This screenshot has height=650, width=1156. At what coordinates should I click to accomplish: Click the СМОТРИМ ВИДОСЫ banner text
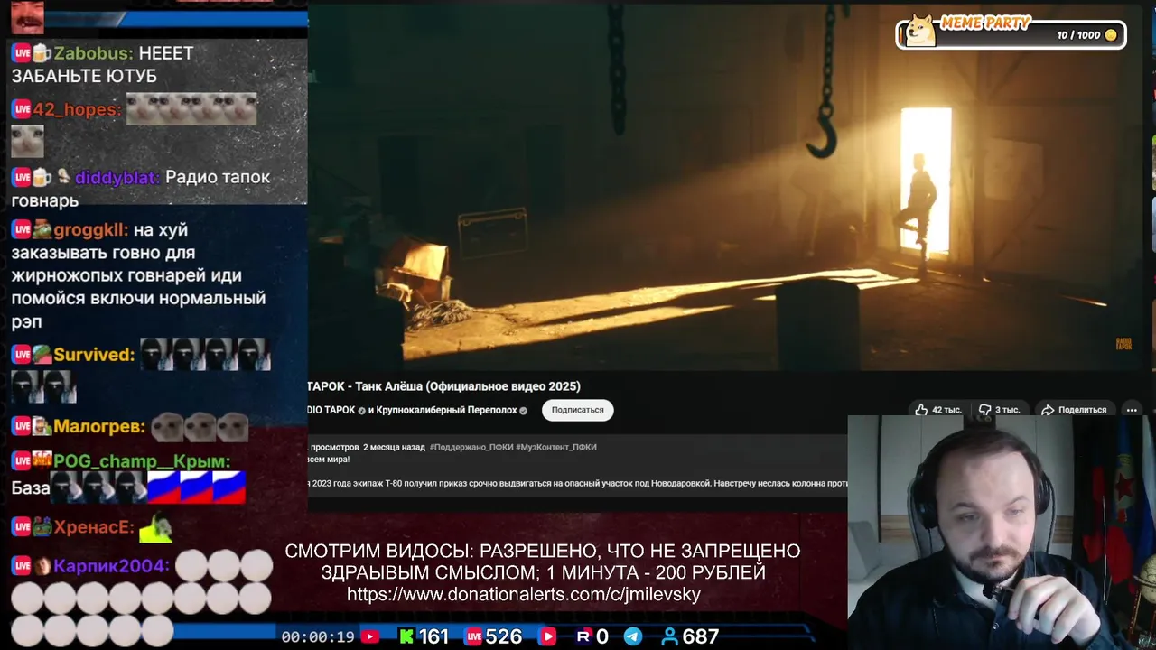[x=542, y=562]
